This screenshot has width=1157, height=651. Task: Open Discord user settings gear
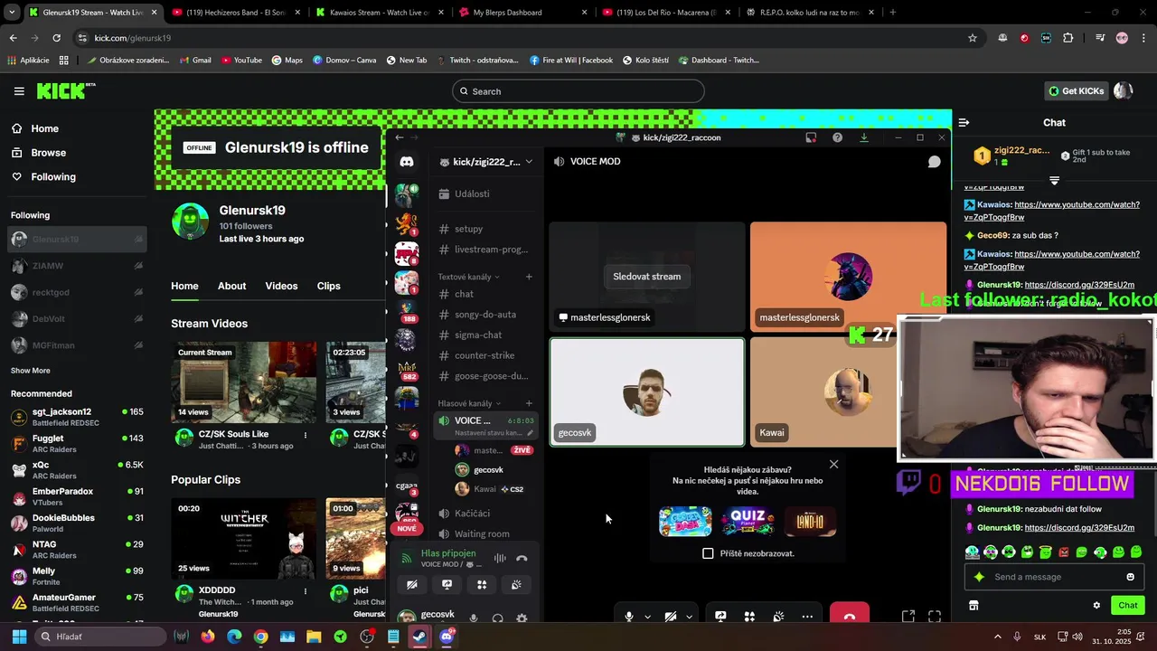(522, 618)
